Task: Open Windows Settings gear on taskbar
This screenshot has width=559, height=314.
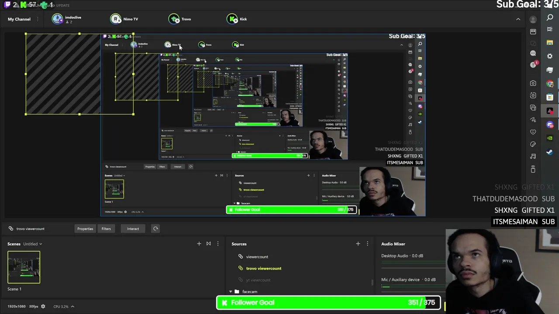Action: 550,56
